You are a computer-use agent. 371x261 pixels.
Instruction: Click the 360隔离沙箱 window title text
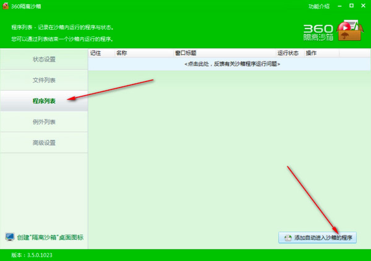pyautogui.click(x=26, y=6)
